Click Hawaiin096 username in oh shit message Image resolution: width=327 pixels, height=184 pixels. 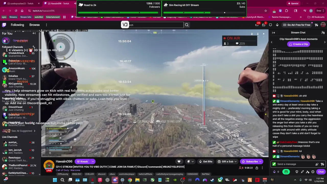tap(291, 96)
